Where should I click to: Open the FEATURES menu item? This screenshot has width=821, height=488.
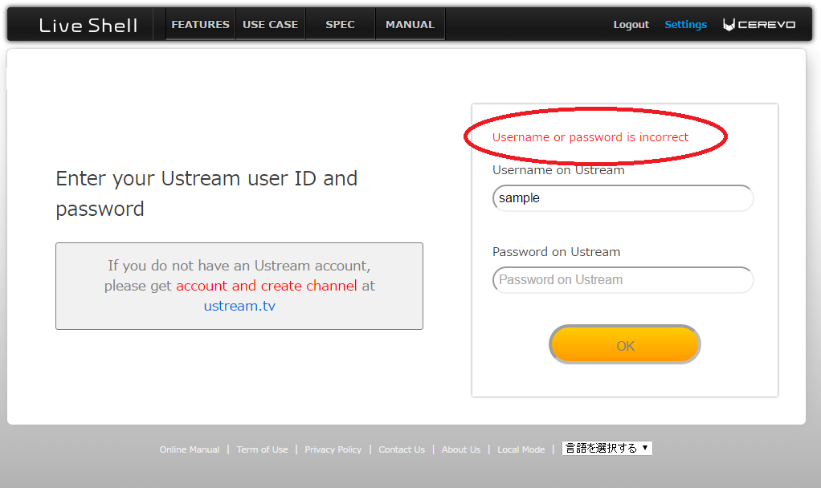coord(201,25)
